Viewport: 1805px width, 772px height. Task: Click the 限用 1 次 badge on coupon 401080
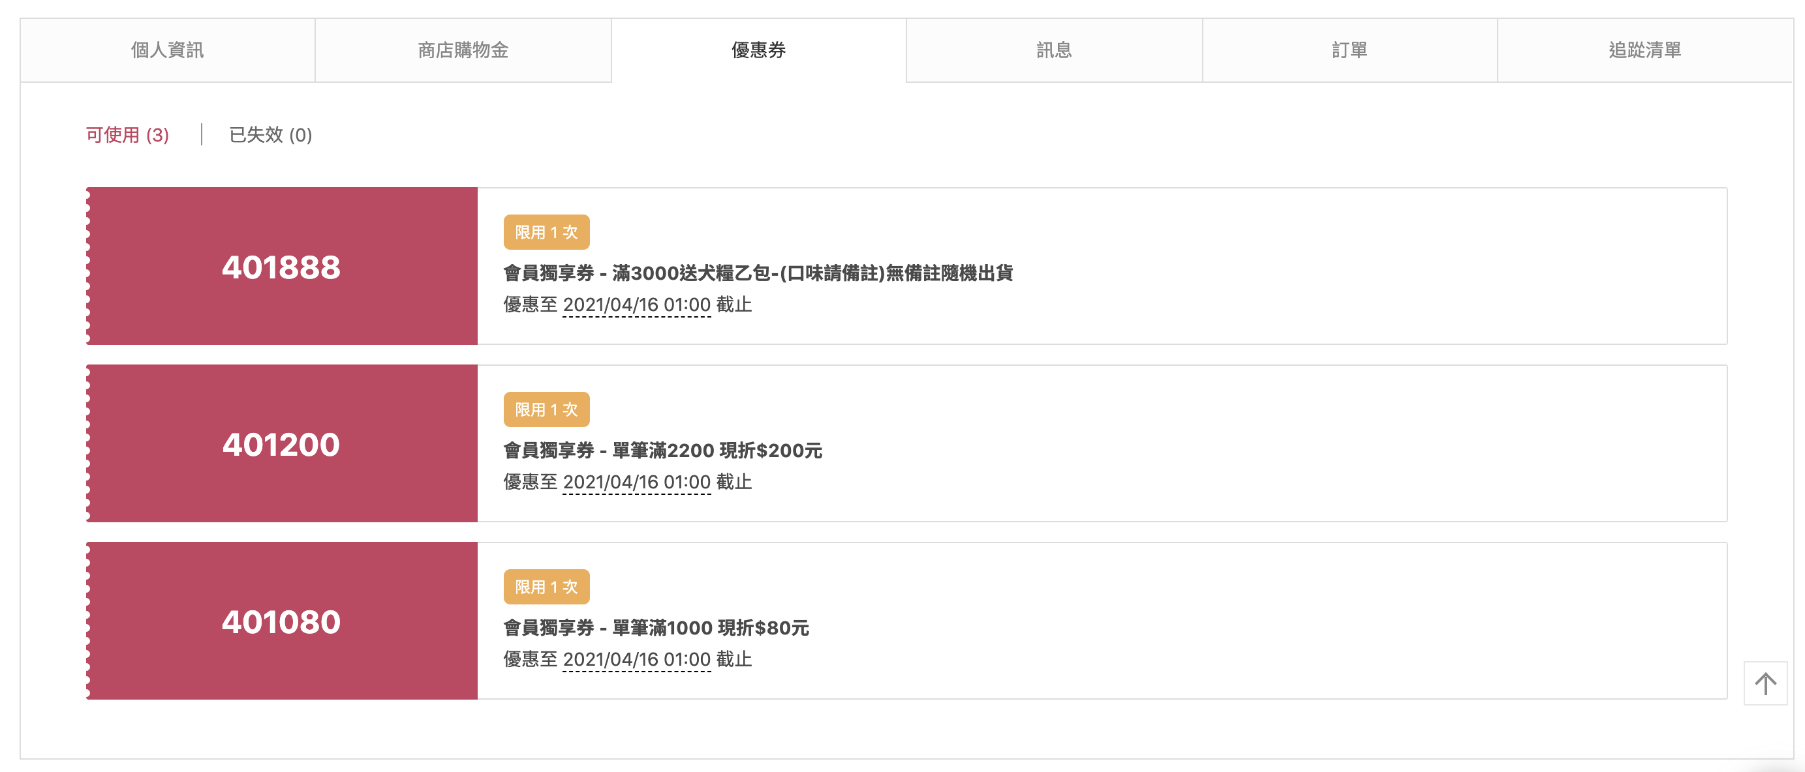click(x=546, y=587)
